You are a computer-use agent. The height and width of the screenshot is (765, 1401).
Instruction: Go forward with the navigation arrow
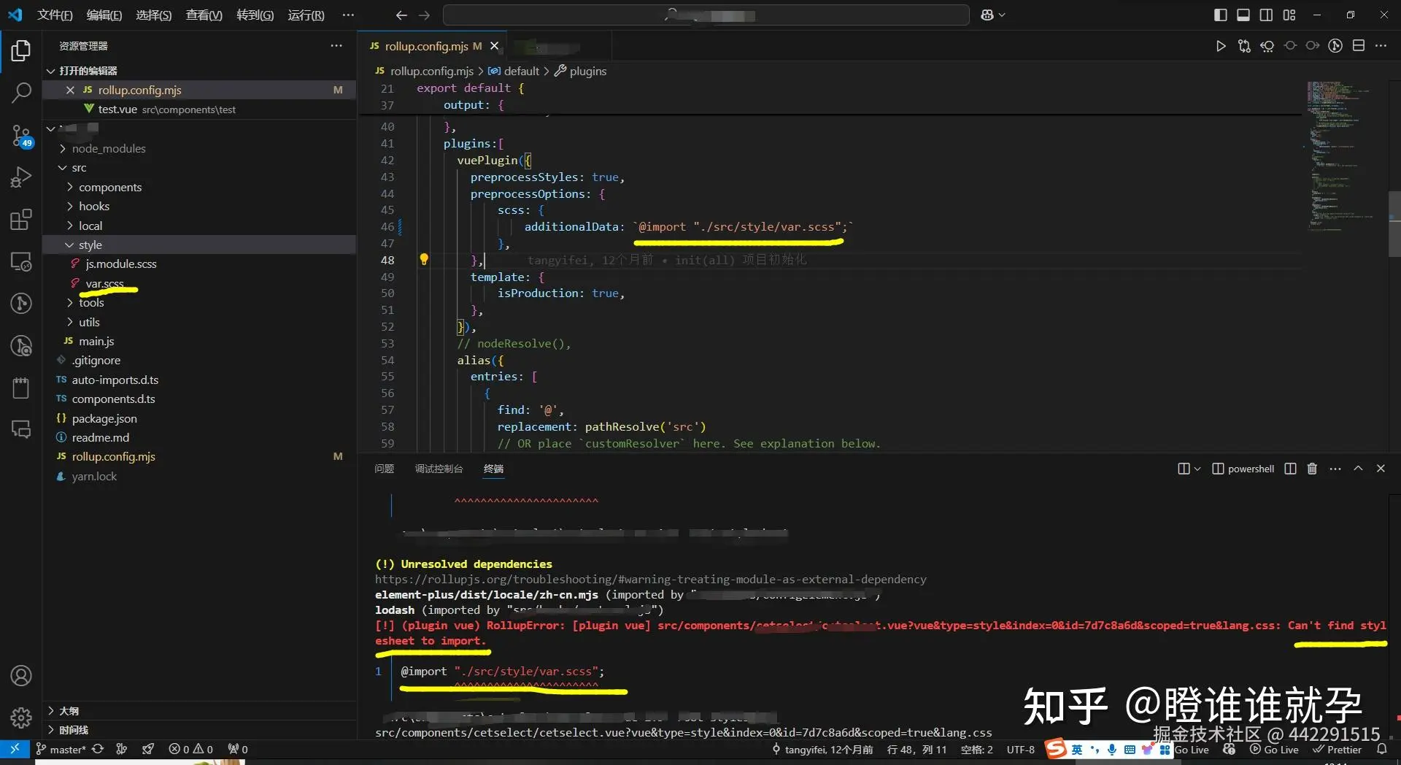424,15
